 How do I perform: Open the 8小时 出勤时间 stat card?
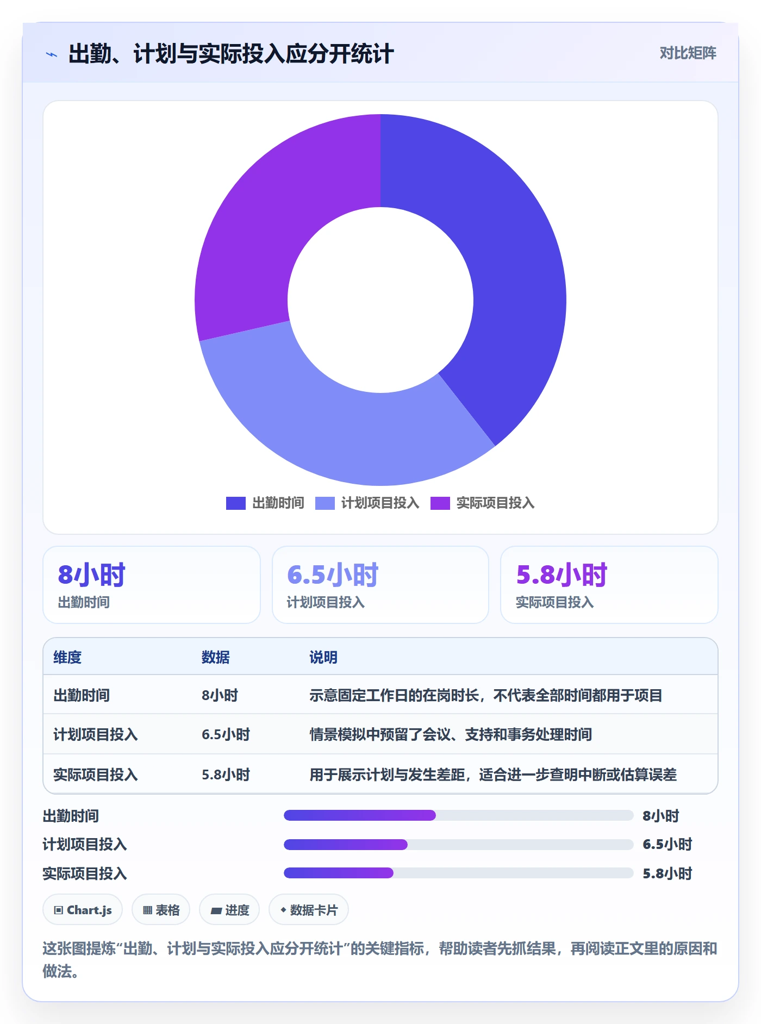coord(152,585)
